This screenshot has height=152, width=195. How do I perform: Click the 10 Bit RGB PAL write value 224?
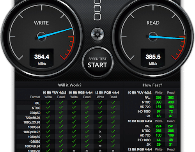tap(158, 126)
